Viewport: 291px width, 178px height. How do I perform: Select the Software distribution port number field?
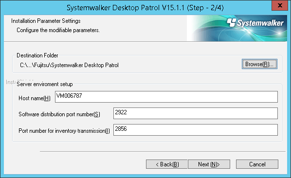click(x=196, y=113)
